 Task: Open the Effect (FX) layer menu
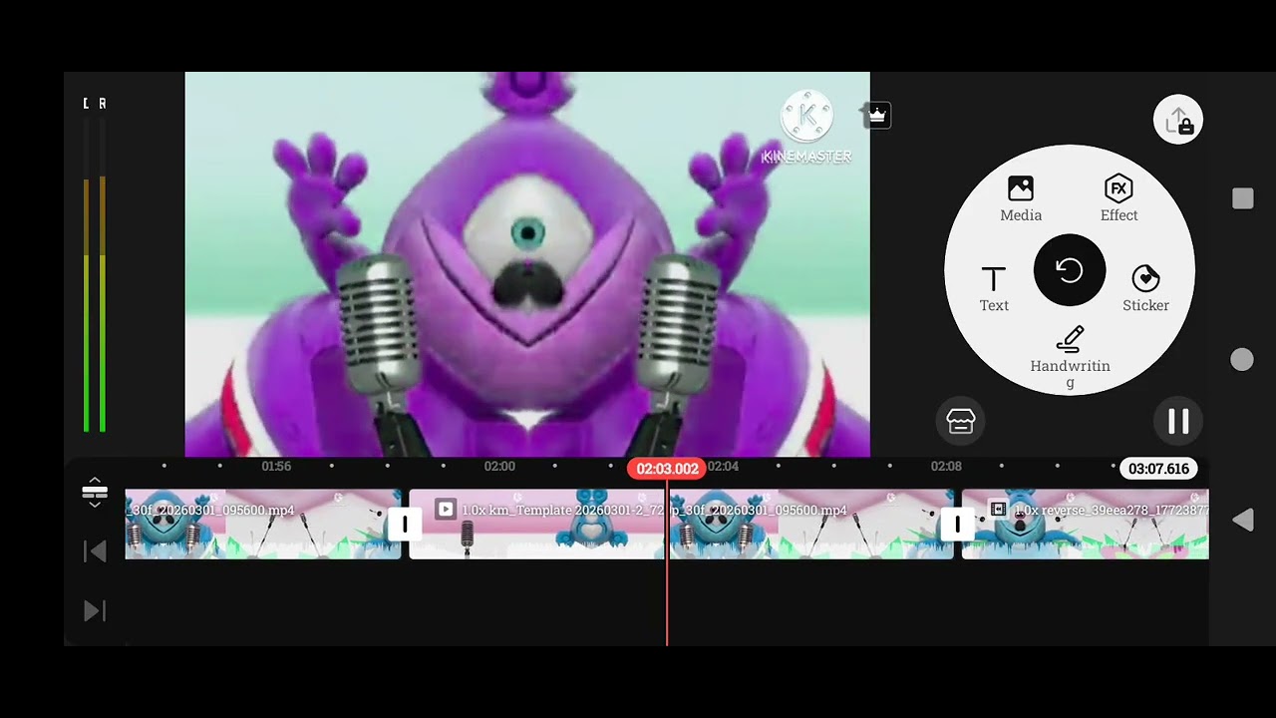[1118, 198]
